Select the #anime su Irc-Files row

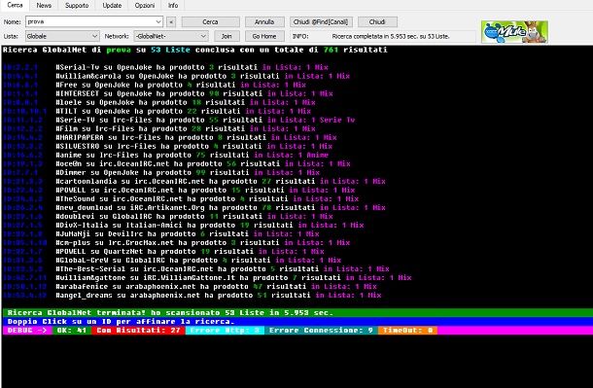pos(192,155)
